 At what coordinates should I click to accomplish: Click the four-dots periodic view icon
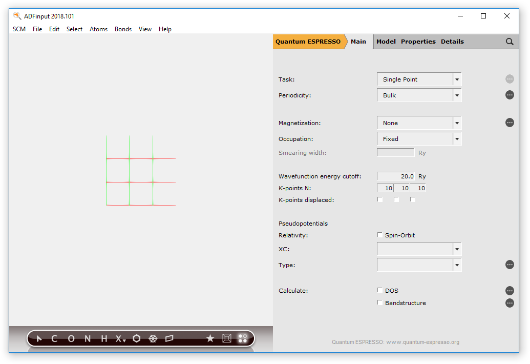tap(243, 338)
